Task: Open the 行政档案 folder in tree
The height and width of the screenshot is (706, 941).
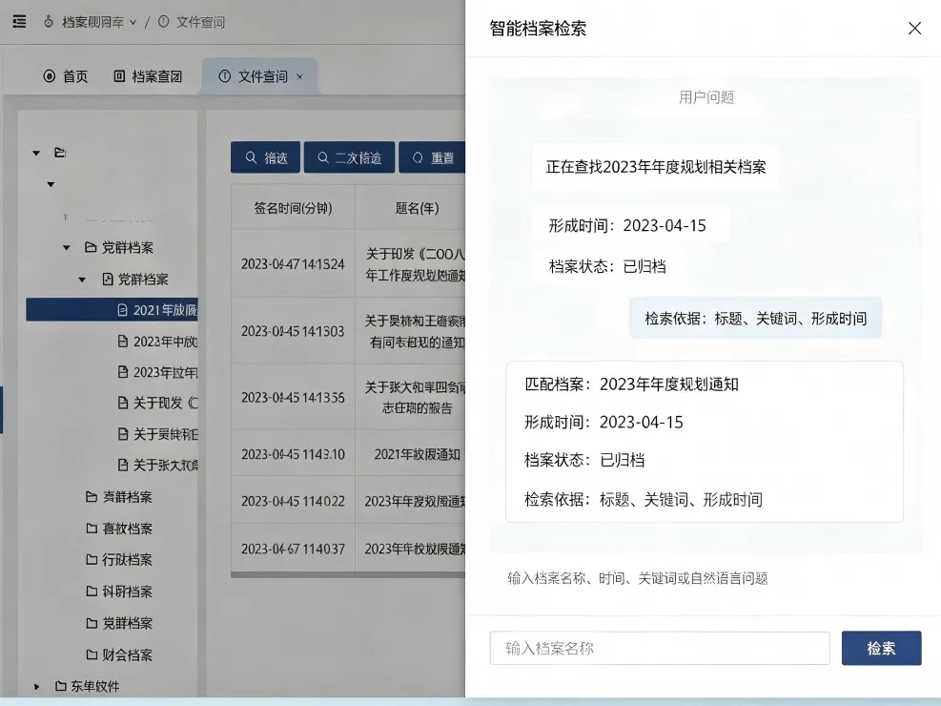Action: (x=119, y=559)
